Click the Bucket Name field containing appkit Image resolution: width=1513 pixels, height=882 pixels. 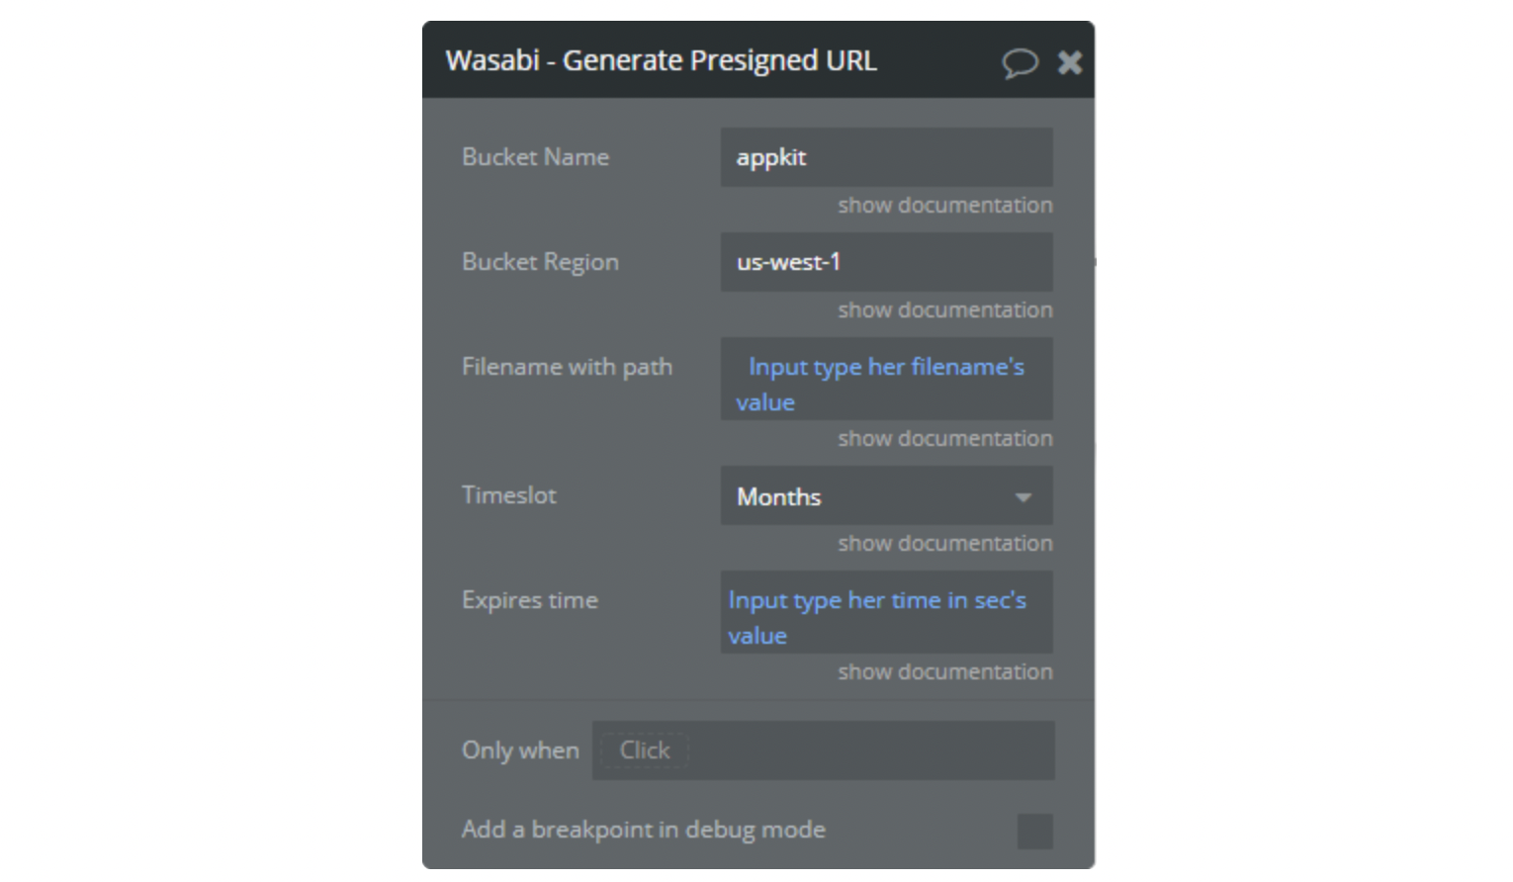pyautogui.click(x=885, y=157)
